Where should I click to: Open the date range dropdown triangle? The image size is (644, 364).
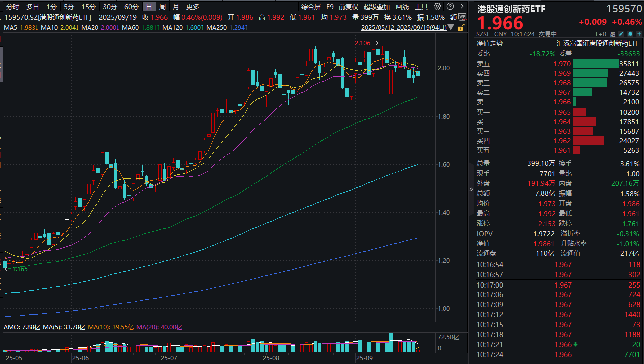click(x=450, y=28)
